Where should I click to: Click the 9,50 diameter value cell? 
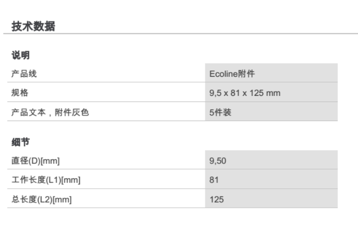coord(218,161)
